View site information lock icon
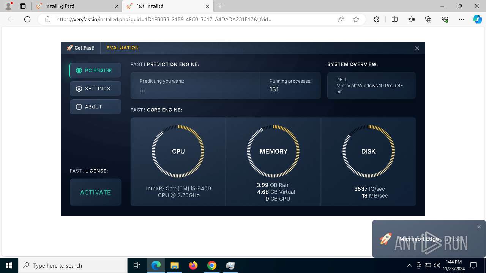Image resolution: width=486 pixels, height=273 pixels. [x=48, y=19]
